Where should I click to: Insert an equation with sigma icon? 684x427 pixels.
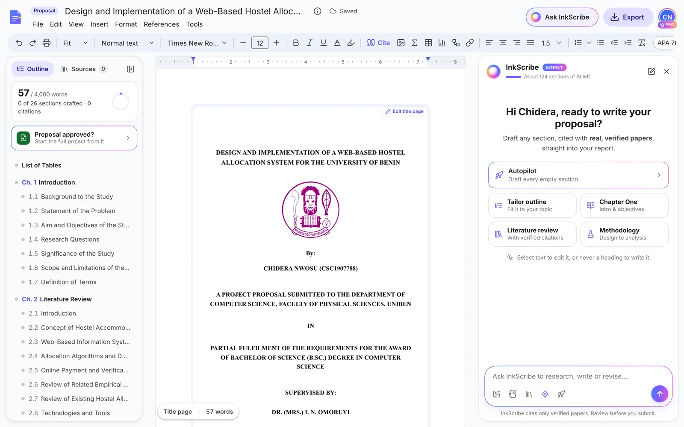(414, 43)
